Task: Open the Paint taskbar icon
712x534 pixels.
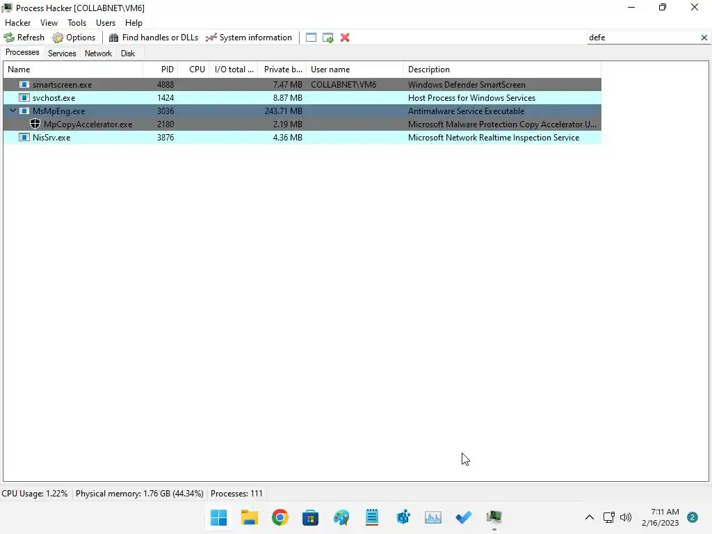Action: 341,517
